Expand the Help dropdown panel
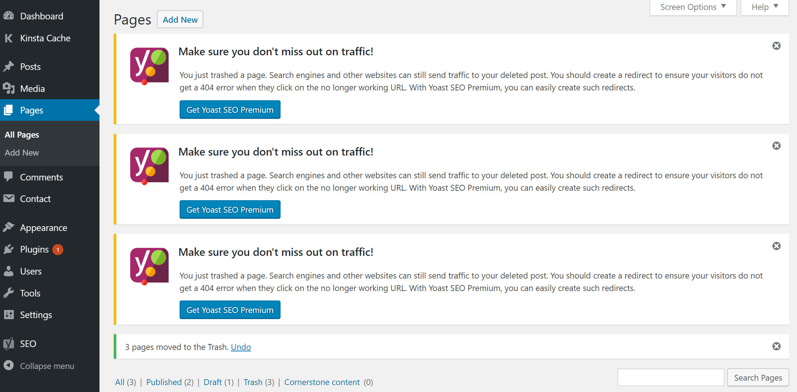797x392 pixels. click(x=764, y=7)
